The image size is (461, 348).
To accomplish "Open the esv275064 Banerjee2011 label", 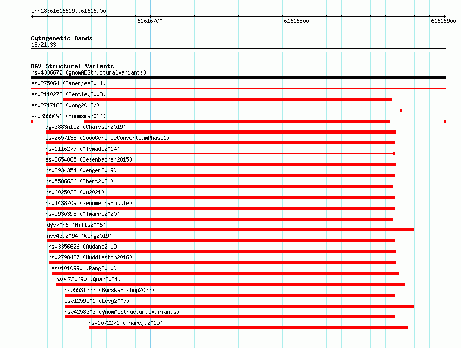I will [x=68, y=83].
